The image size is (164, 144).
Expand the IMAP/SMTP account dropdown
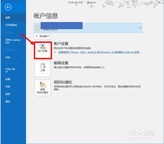pos(140,28)
